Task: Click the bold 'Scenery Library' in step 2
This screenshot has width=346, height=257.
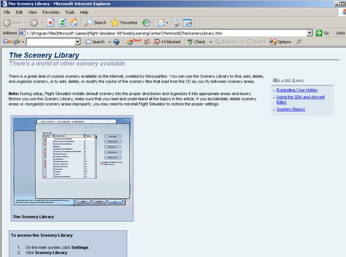Action: click(51, 252)
